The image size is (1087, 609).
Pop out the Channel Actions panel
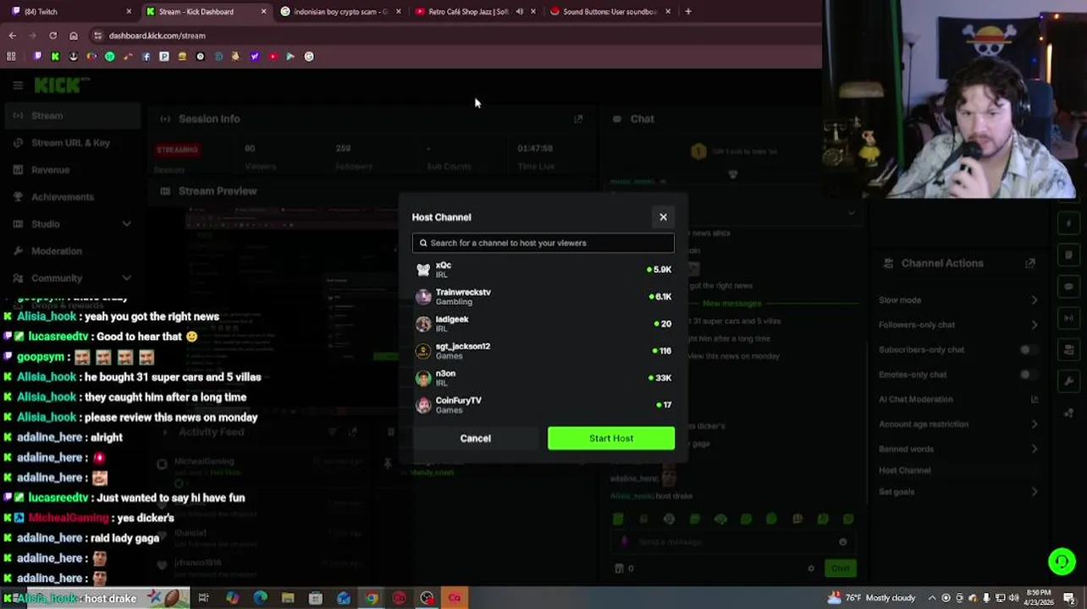1030,263
